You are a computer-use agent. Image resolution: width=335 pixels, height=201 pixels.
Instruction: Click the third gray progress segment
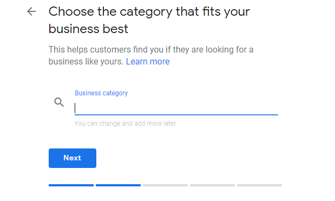click(x=166, y=185)
